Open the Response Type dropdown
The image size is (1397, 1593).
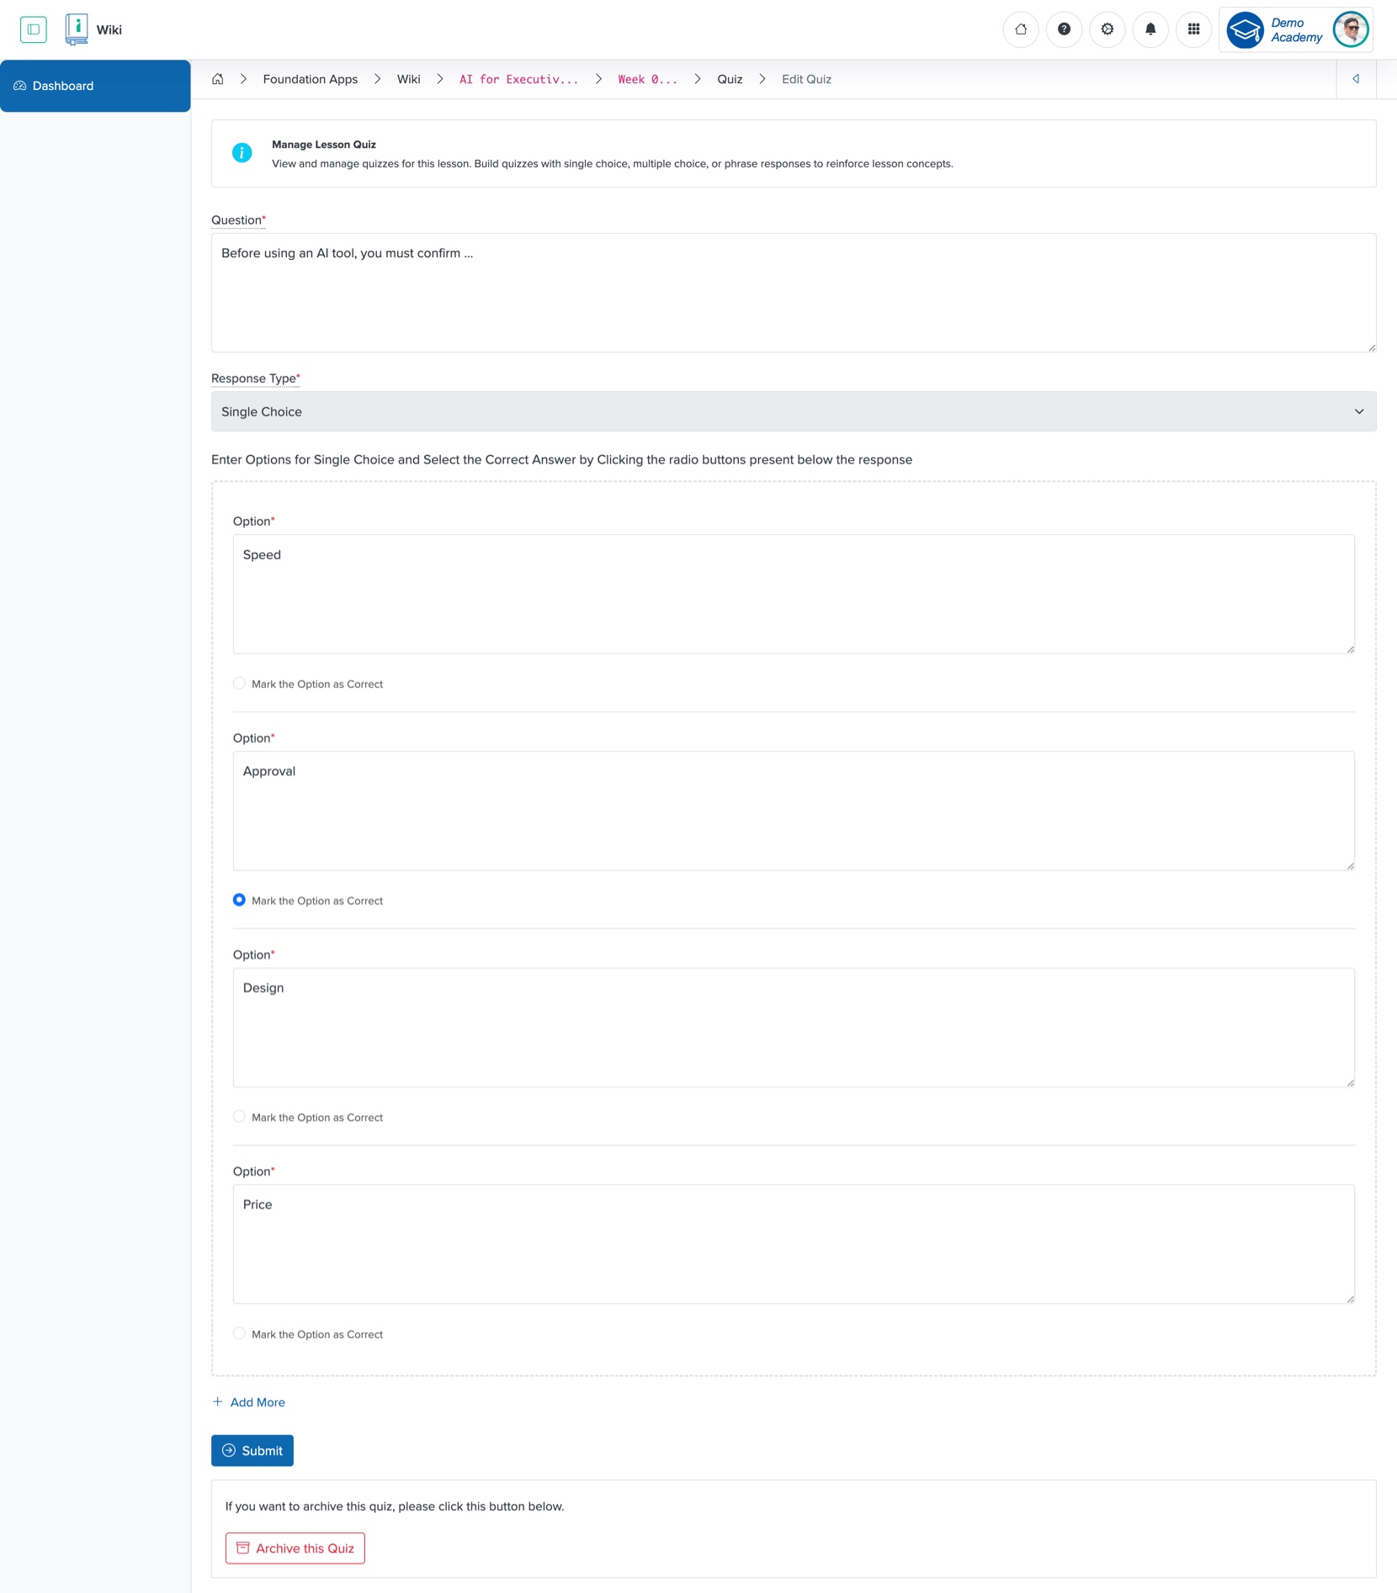[x=793, y=411]
